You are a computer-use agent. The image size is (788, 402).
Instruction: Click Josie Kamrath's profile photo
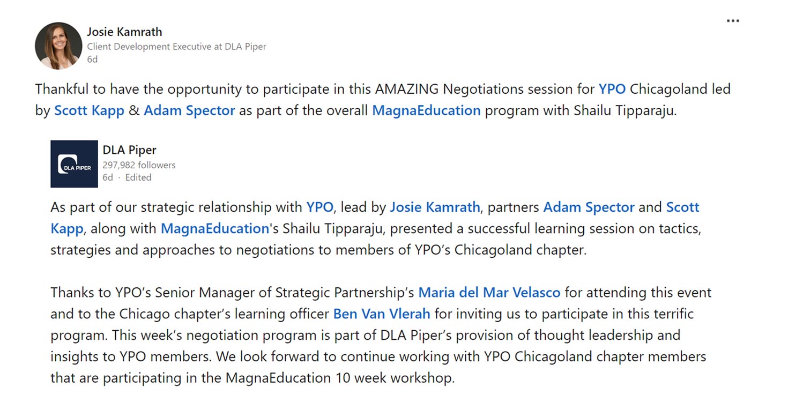[x=58, y=46]
